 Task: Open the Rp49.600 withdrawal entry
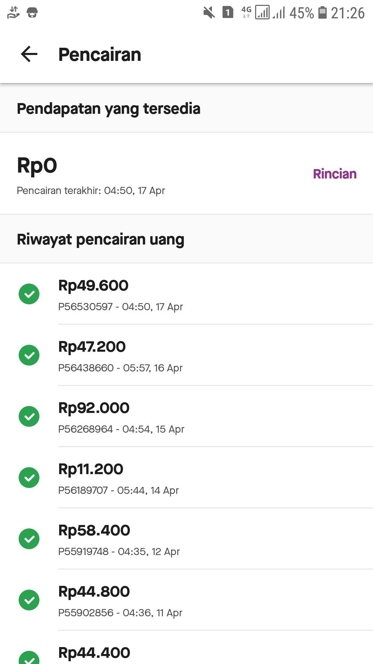(x=187, y=294)
